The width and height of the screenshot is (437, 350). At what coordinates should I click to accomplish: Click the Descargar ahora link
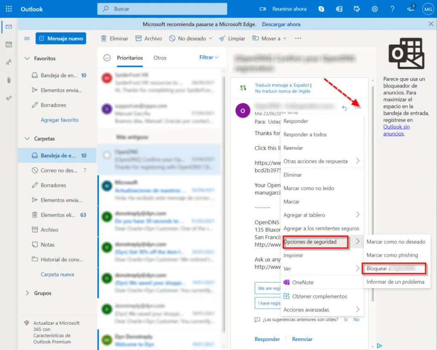281,24
